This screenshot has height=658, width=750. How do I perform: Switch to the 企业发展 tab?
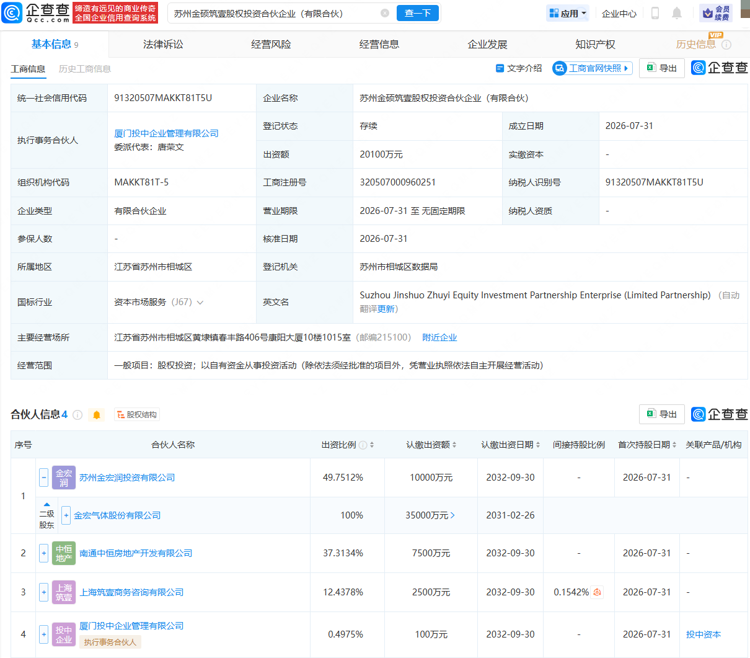point(487,44)
